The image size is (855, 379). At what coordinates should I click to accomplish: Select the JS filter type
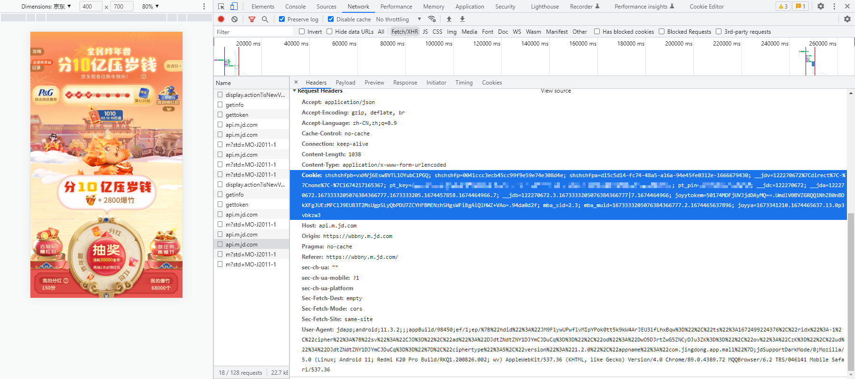point(425,31)
